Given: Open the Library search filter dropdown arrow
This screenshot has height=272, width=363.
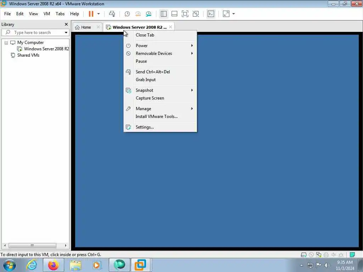Looking at the screenshot, I should click(x=66, y=33).
